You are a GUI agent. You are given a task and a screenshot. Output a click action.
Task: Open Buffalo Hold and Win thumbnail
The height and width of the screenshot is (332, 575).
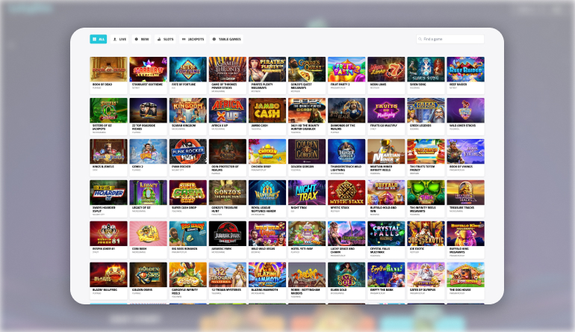tap(386, 192)
